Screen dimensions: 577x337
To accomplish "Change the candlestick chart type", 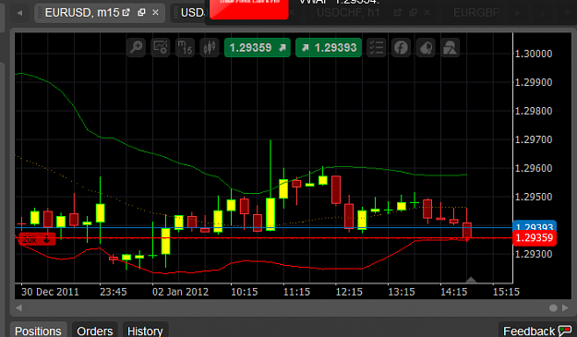I will click(x=209, y=47).
